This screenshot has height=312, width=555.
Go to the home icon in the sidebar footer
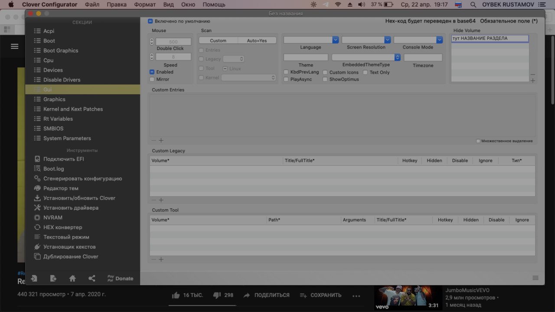[x=72, y=279]
